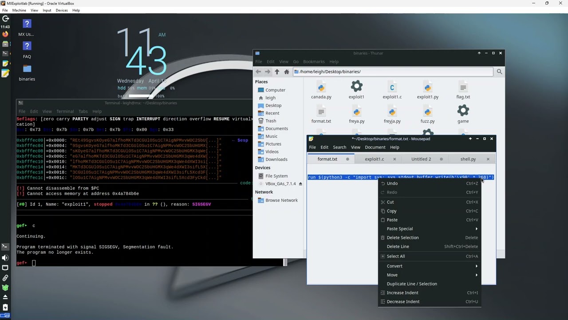568x320 pixels.
Task: Click the Thunar search magnifier icon
Action: (x=499, y=72)
